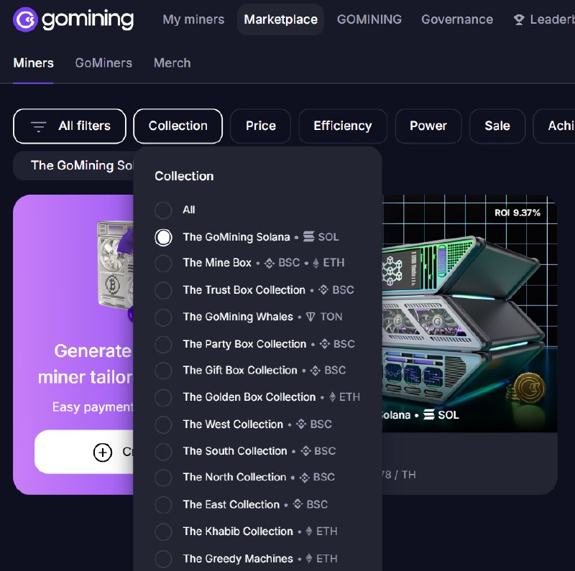Click the BSC icon in North Collection row

tap(304, 478)
